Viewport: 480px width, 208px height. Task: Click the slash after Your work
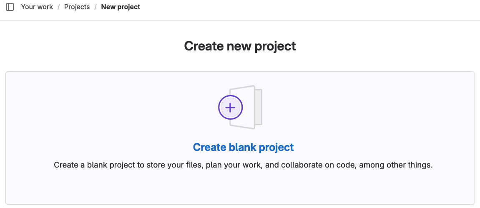pyautogui.click(x=58, y=7)
